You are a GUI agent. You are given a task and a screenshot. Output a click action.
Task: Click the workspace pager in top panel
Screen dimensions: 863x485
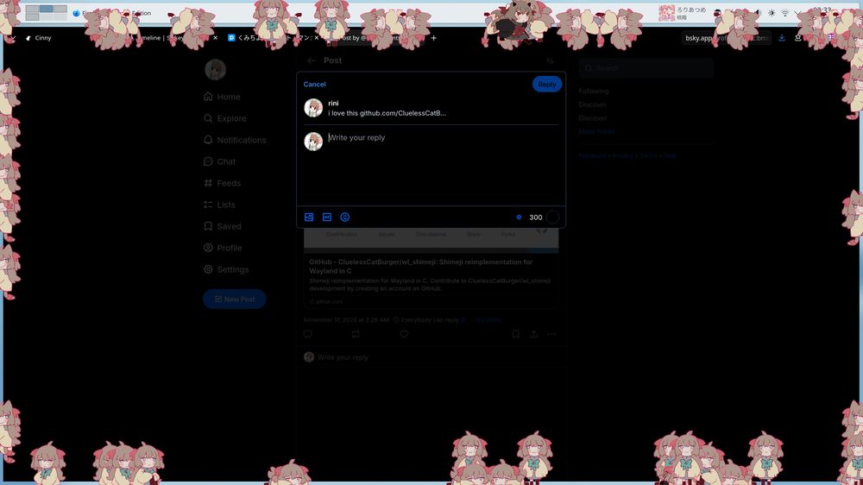(x=47, y=13)
